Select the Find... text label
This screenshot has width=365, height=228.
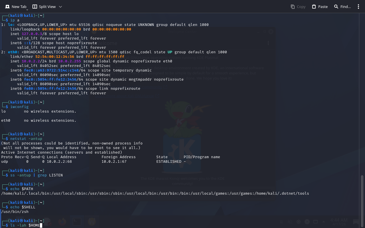tap(345, 7)
